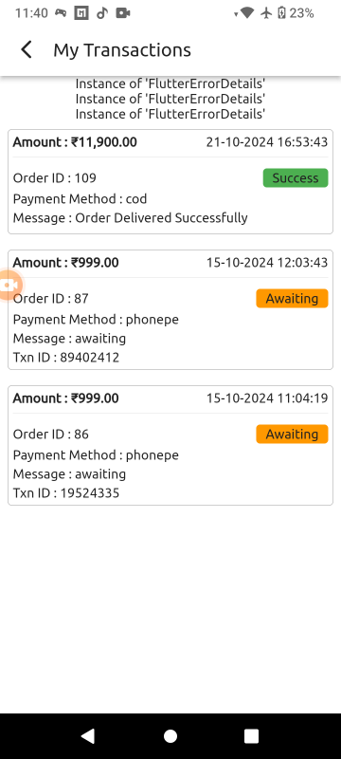The height and width of the screenshot is (759, 341).
Task: Tap the floating orange screen recorder bubble
Action: 9,286
